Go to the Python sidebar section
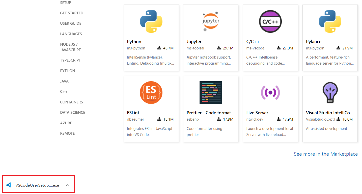362x194 pixels. 68,71
